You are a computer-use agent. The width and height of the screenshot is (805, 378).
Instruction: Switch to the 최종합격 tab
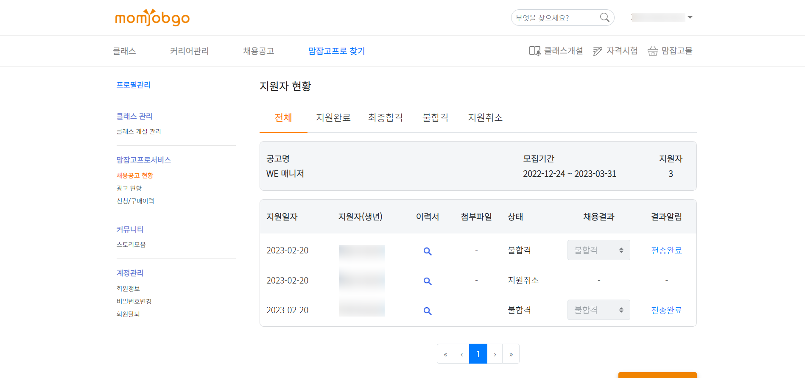[x=385, y=117]
